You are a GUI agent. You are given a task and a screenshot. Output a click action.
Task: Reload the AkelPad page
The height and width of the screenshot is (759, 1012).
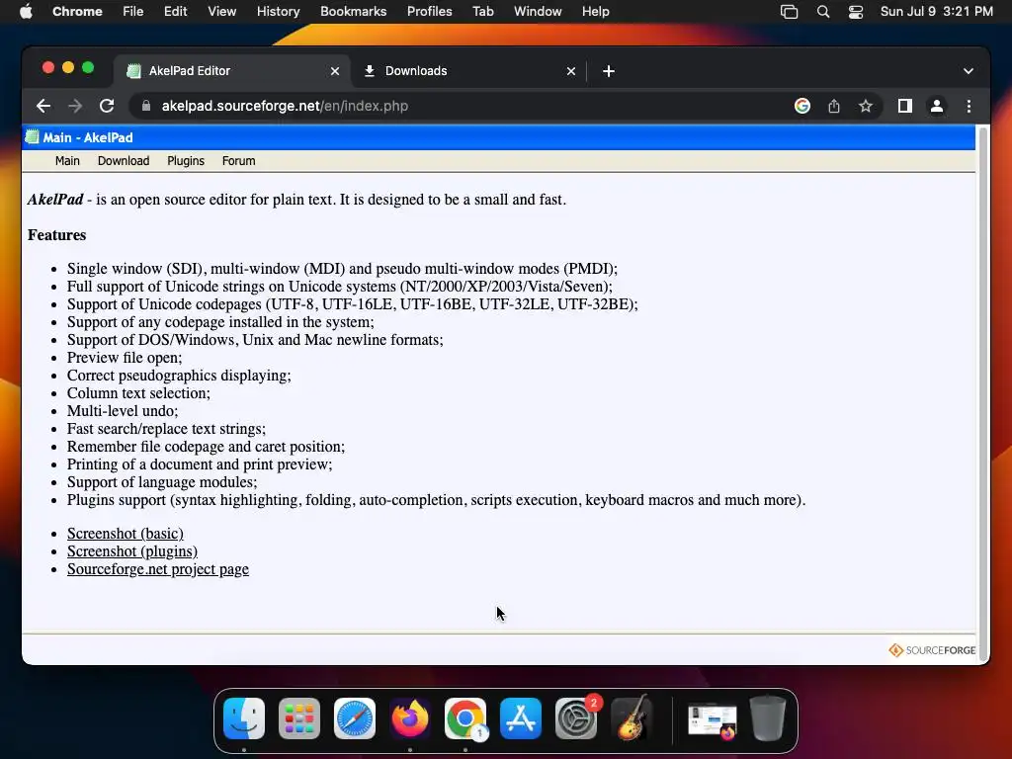point(107,106)
